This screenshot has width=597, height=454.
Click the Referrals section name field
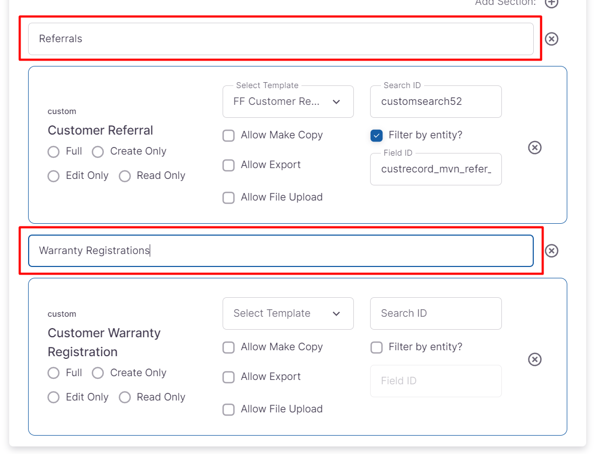tap(280, 39)
